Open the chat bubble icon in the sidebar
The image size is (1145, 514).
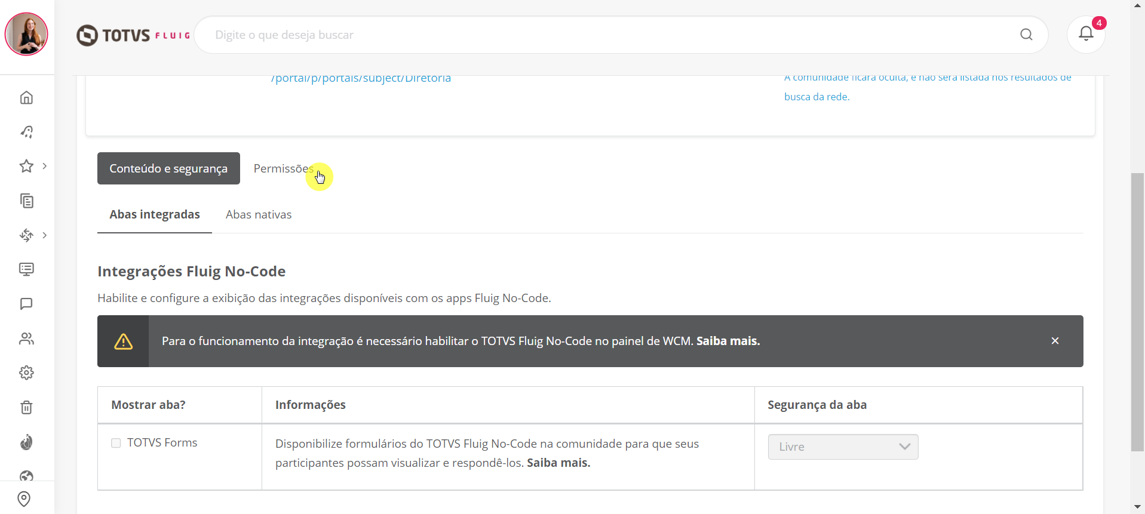pyautogui.click(x=26, y=304)
